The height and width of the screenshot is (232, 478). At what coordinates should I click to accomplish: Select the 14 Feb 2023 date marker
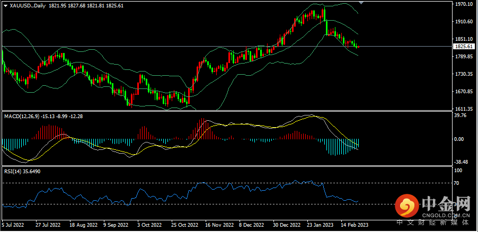(x=355, y=225)
